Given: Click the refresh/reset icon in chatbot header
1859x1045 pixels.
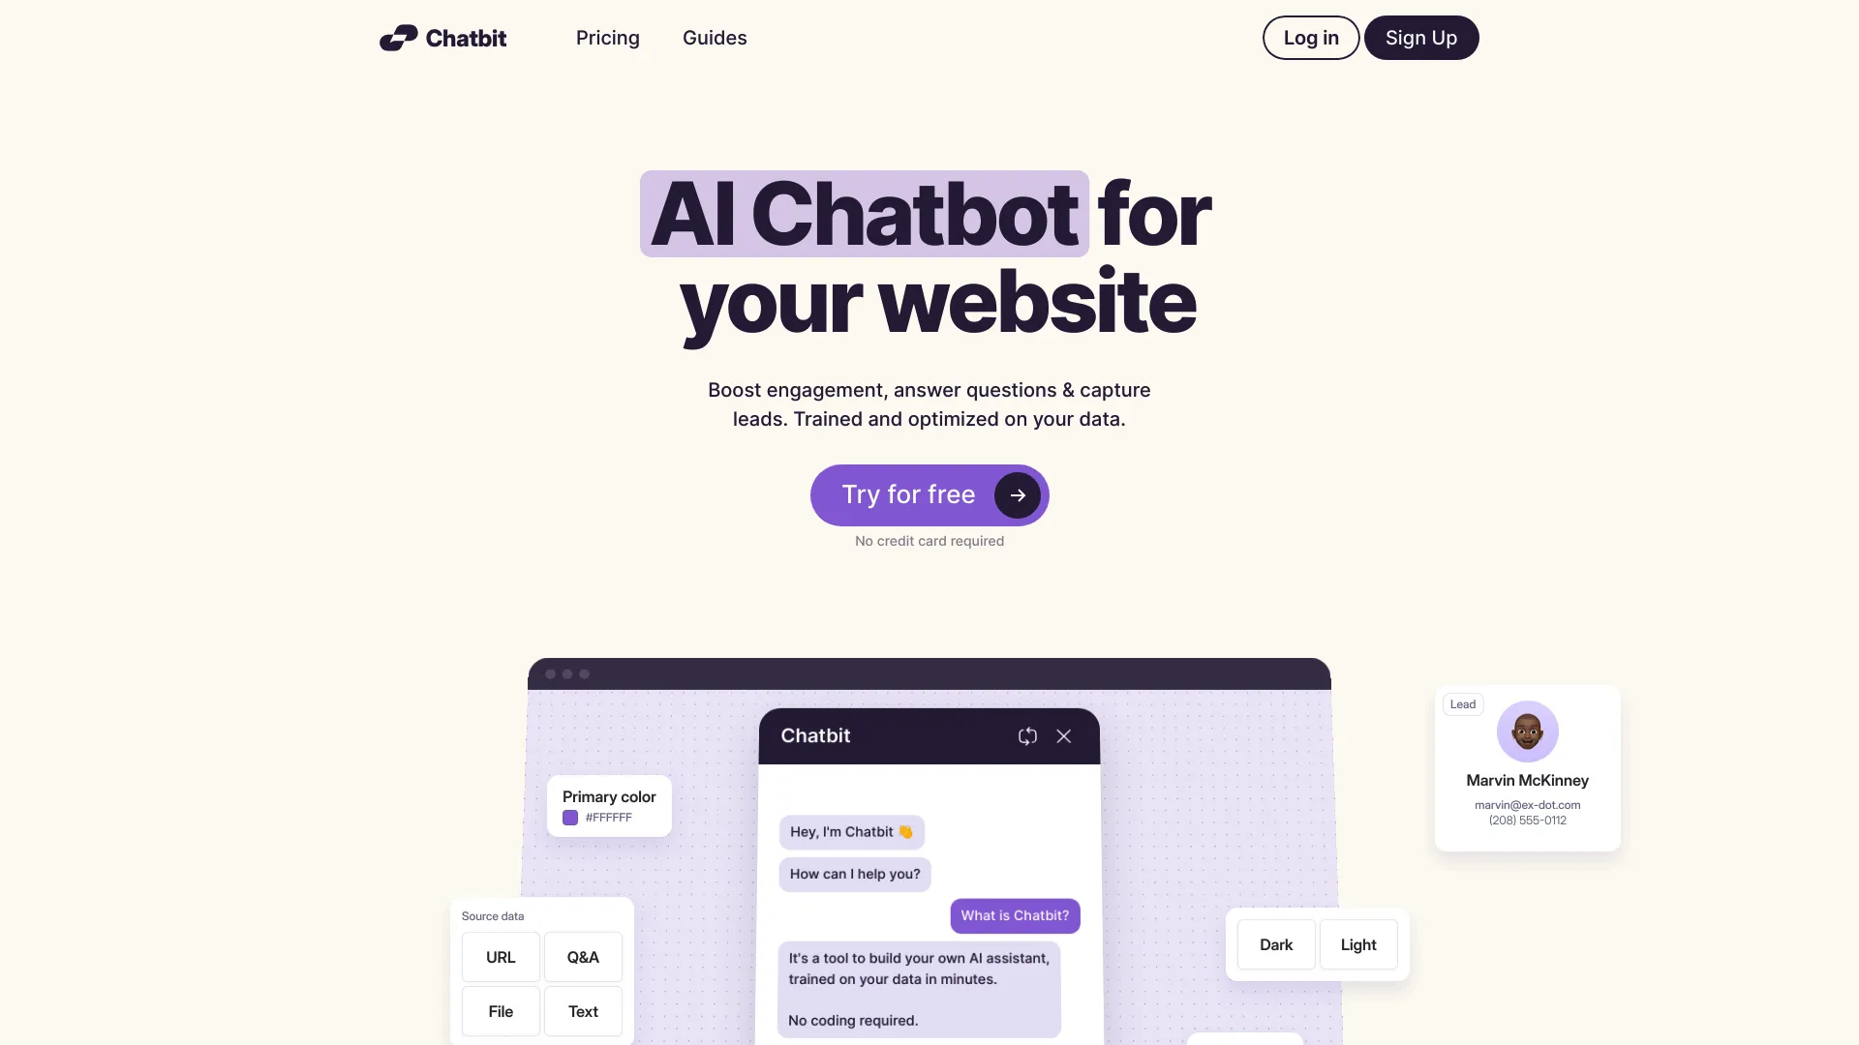Looking at the screenshot, I should coord(1028,736).
